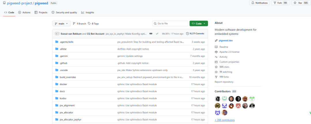The width and height of the screenshot is (311, 124).
Task: Click the pigweed repository name link
Action: coord(41,3)
